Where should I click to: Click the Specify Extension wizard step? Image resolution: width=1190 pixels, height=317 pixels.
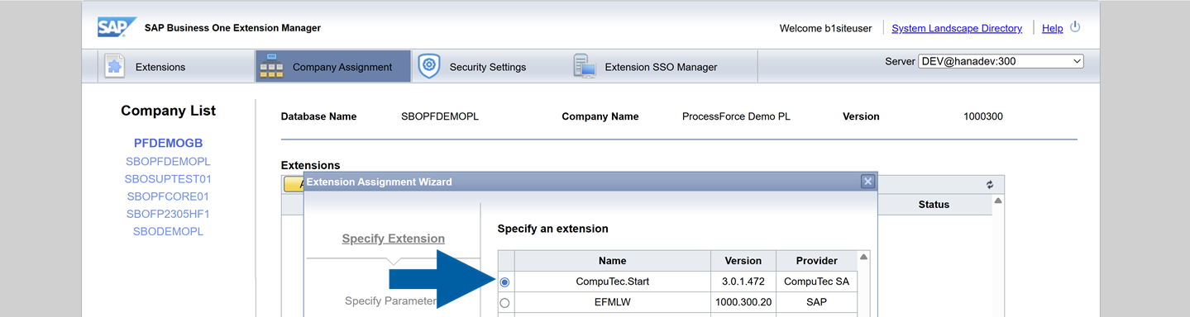(393, 239)
